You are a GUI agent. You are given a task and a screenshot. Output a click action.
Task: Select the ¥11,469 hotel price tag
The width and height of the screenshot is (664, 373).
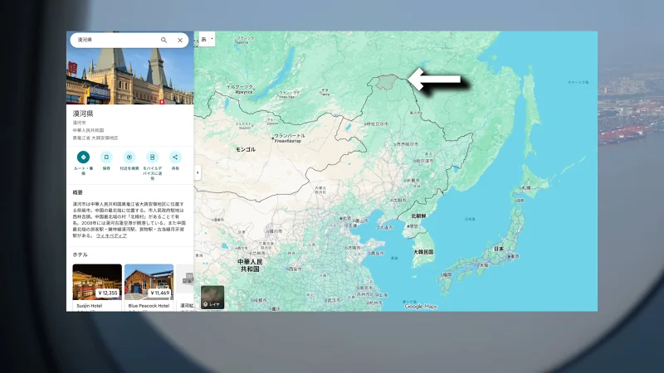click(x=159, y=293)
